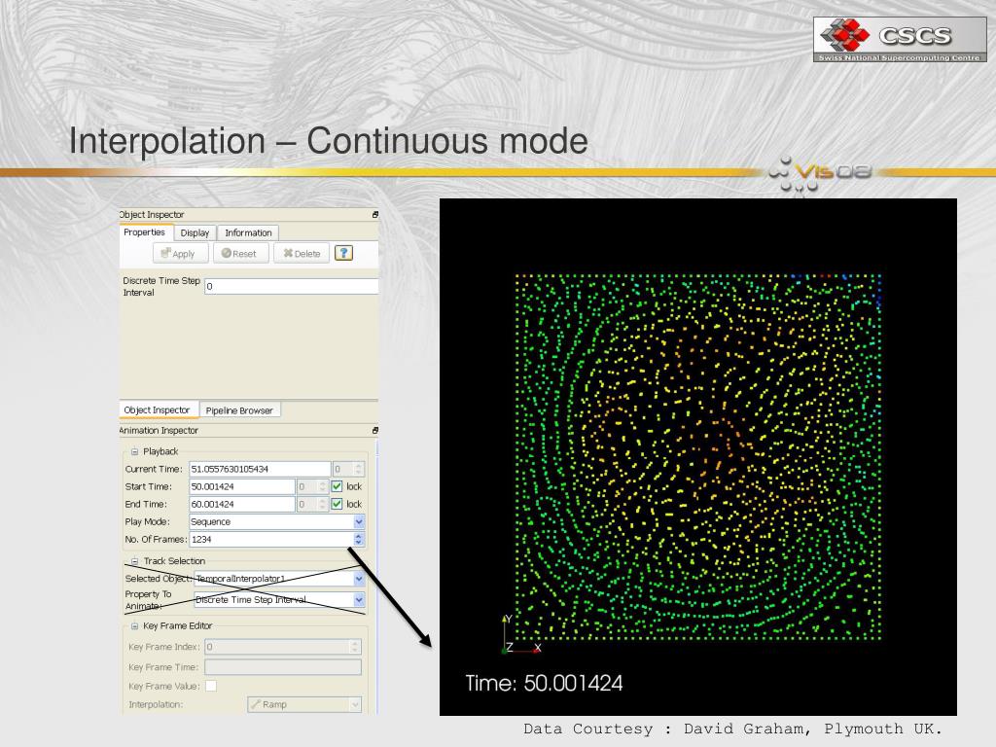Open the Play Mode dropdown
Viewport: 996px width, 747px height.
358,521
